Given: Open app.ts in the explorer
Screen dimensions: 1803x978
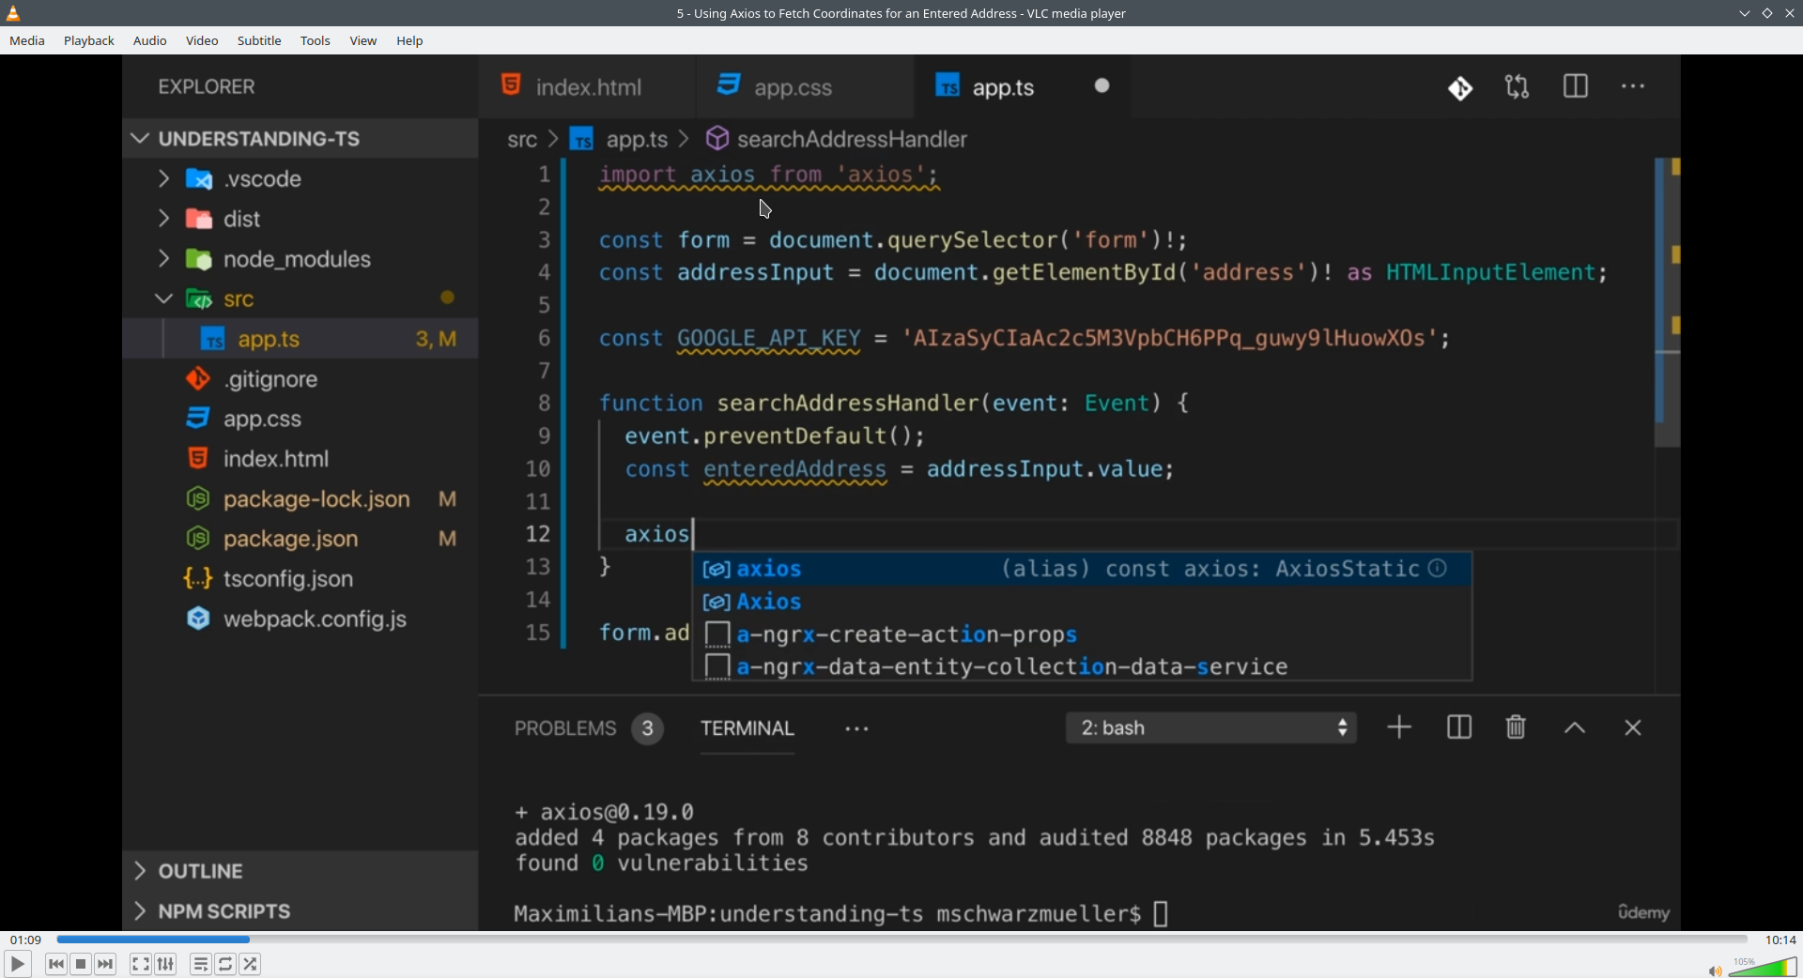Looking at the screenshot, I should pyautogui.click(x=300, y=339).
